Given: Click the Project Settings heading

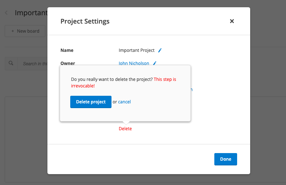Looking at the screenshot, I should click(x=85, y=21).
